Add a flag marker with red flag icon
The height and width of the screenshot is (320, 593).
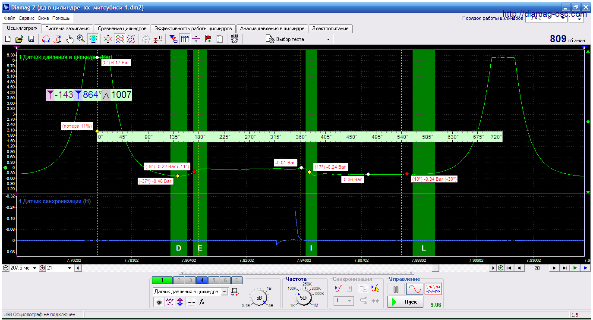coord(208,39)
